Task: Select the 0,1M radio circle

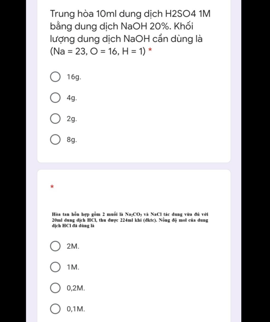Action: [x=55, y=309]
